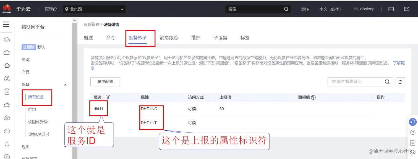Open the 中文 (简体) language menu
418x159 pixels.
pyautogui.click(x=330, y=9)
